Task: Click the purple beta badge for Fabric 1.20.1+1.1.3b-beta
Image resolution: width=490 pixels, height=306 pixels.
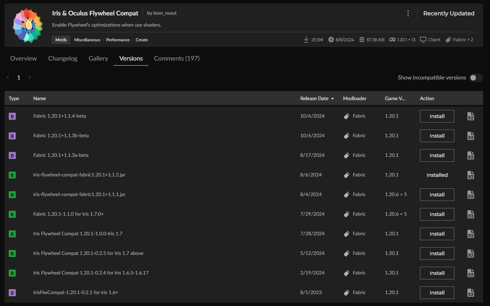Action: pos(12,136)
